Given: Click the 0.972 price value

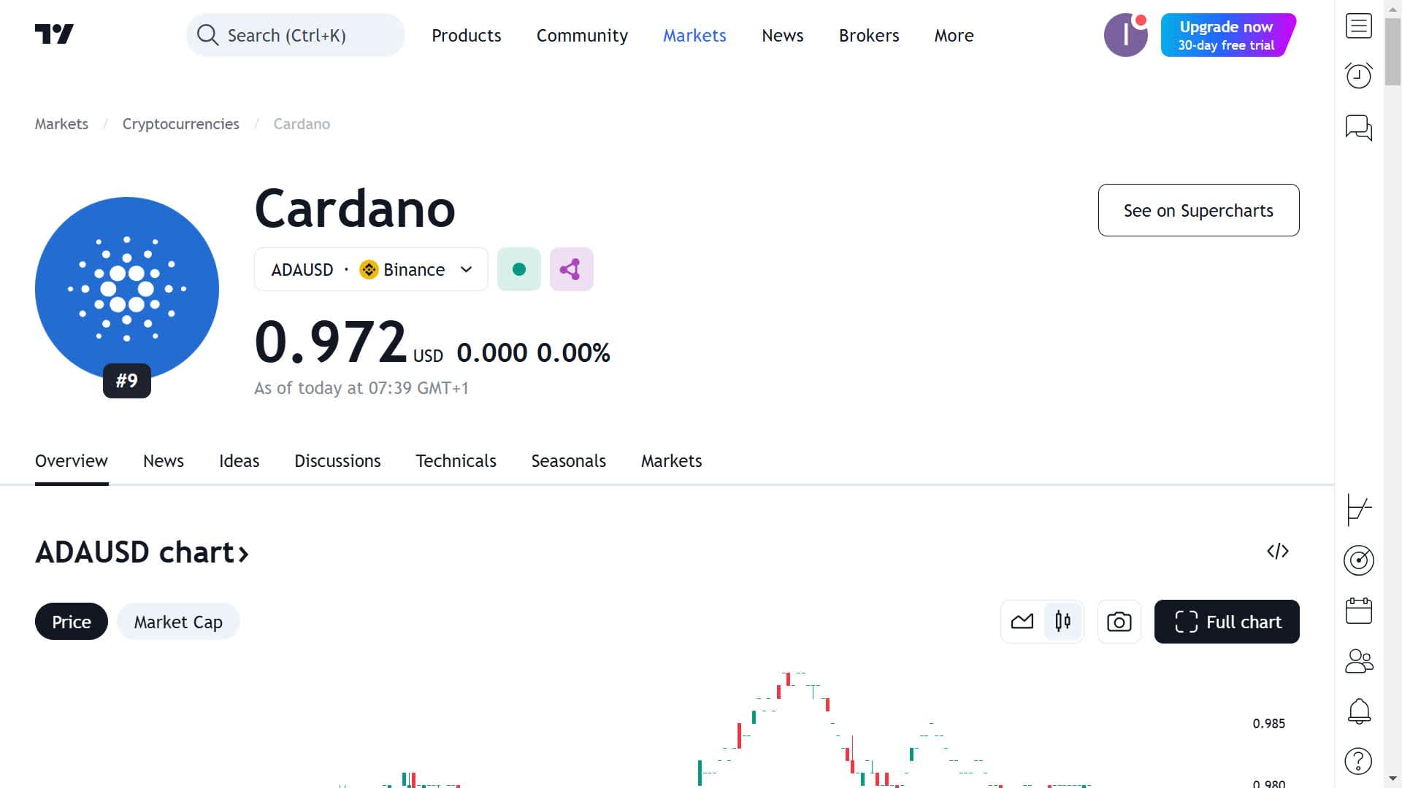Looking at the screenshot, I should pos(331,341).
